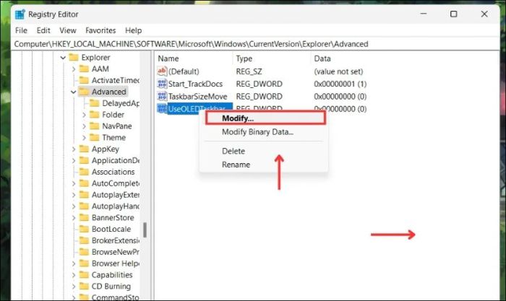This screenshot has height=301, width=506.
Task: Select the BrowseNewProcess tree key
Action: pyautogui.click(x=115, y=252)
